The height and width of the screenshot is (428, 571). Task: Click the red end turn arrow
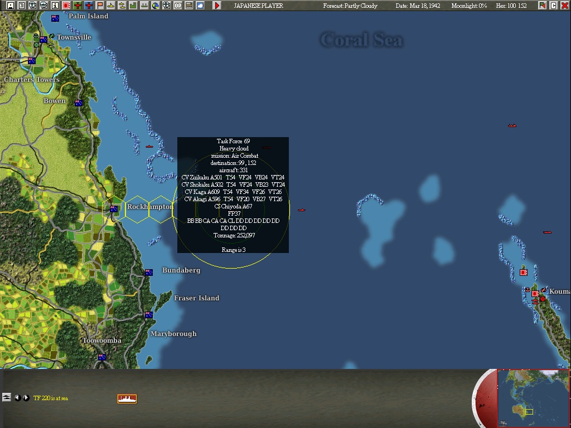click(217, 6)
